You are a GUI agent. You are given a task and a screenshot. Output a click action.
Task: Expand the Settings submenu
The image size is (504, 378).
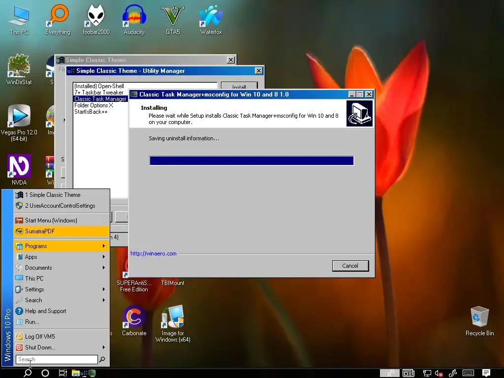click(62, 289)
